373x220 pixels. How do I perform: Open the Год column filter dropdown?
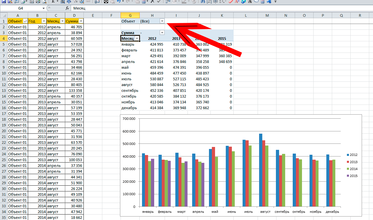point(44,21)
